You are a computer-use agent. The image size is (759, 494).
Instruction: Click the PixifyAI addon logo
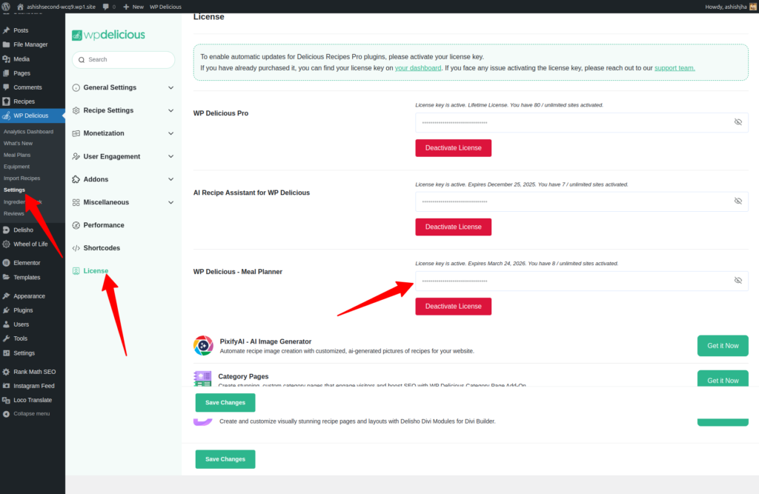click(x=203, y=345)
